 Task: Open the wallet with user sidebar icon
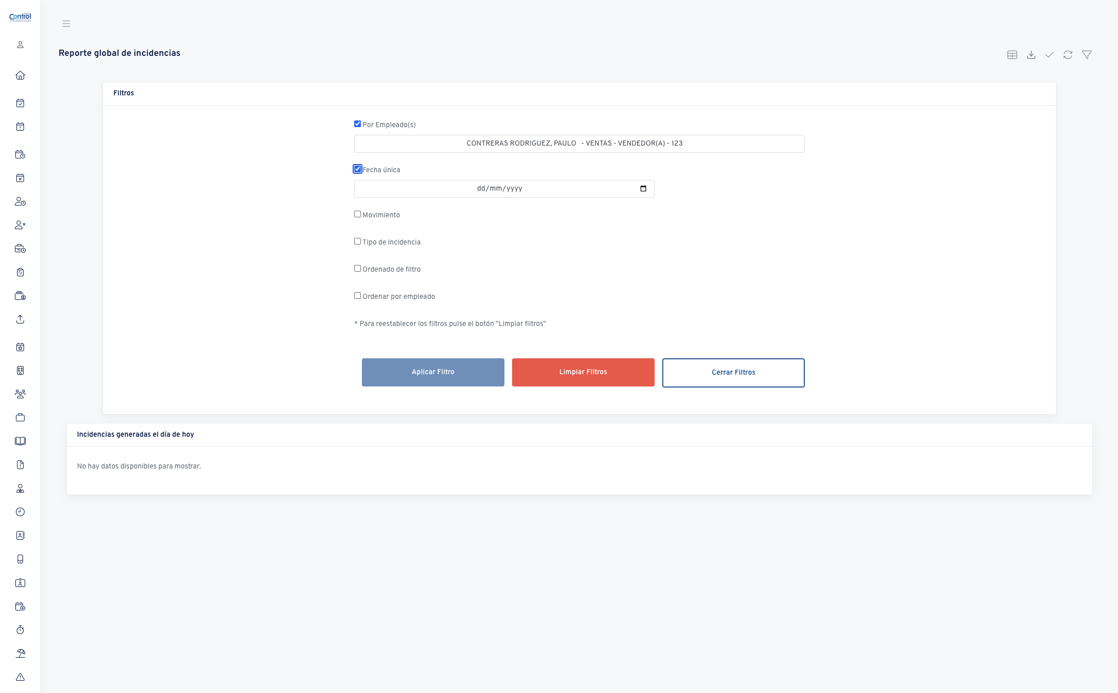(21, 296)
